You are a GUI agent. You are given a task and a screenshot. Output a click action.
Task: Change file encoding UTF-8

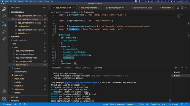click(140, 104)
